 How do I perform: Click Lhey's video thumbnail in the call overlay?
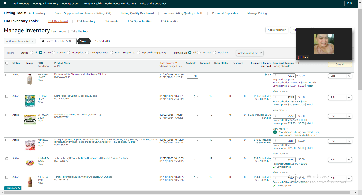coord(324,44)
